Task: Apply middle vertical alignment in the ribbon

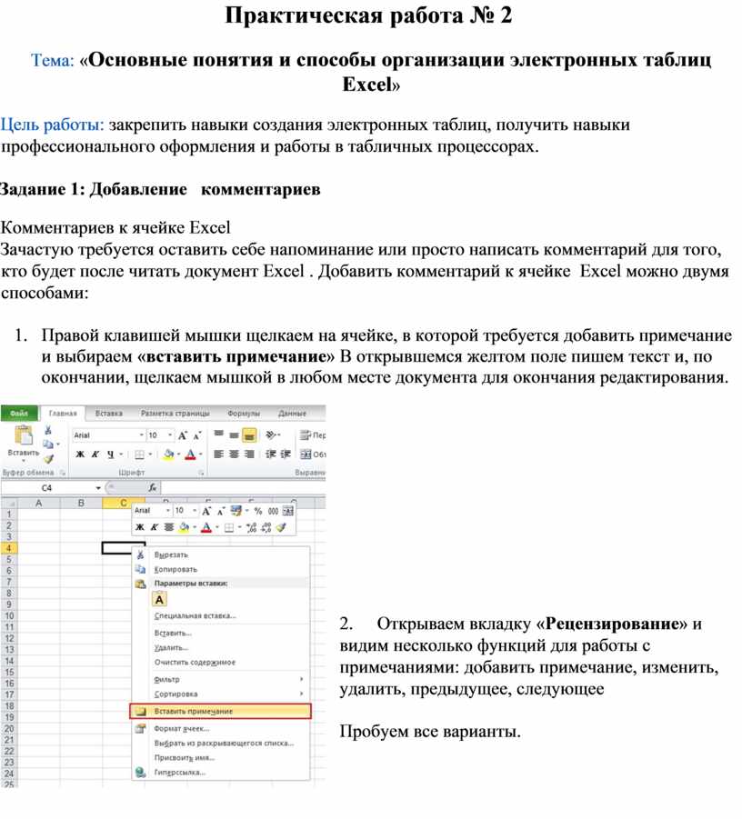Action: 234,434
